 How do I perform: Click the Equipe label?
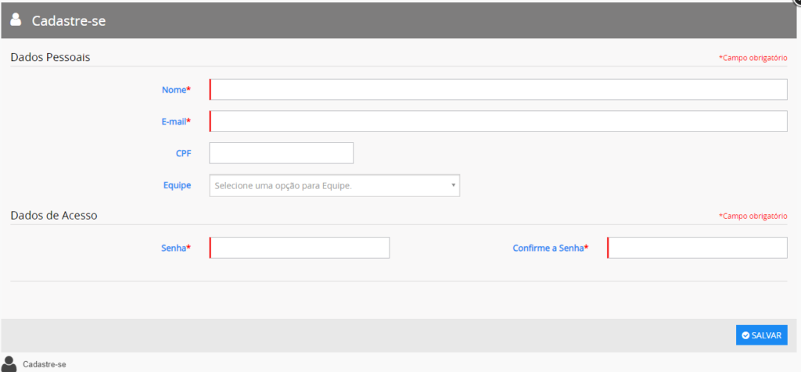tap(176, 185)
